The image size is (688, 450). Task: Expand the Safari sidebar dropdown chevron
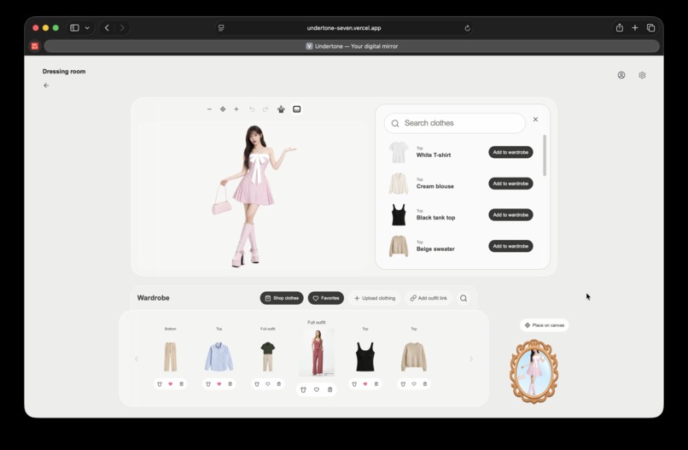pos(87,27)
